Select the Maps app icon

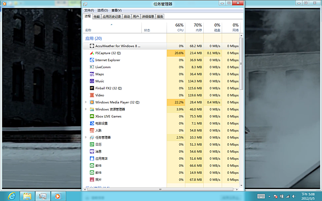pyautogui.click(x=92, y=74)
